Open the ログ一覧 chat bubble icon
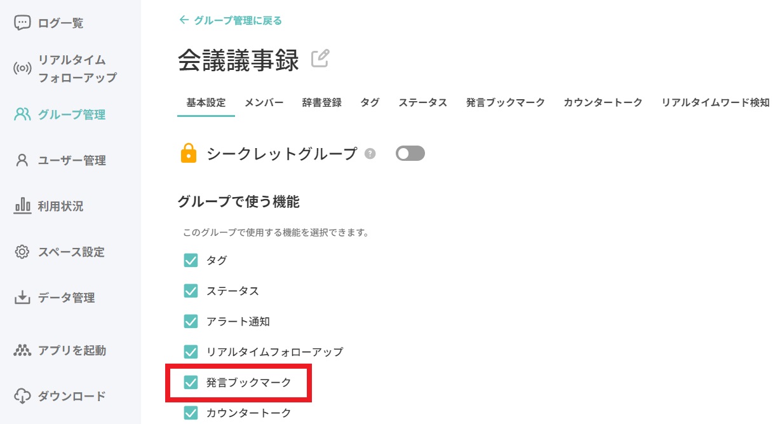The image size is (775, 424). 22,24
